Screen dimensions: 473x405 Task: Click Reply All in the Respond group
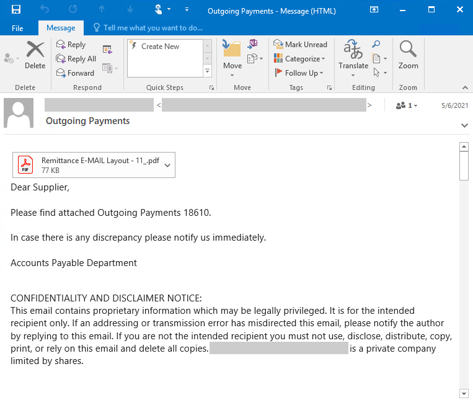tap(76, 59)
